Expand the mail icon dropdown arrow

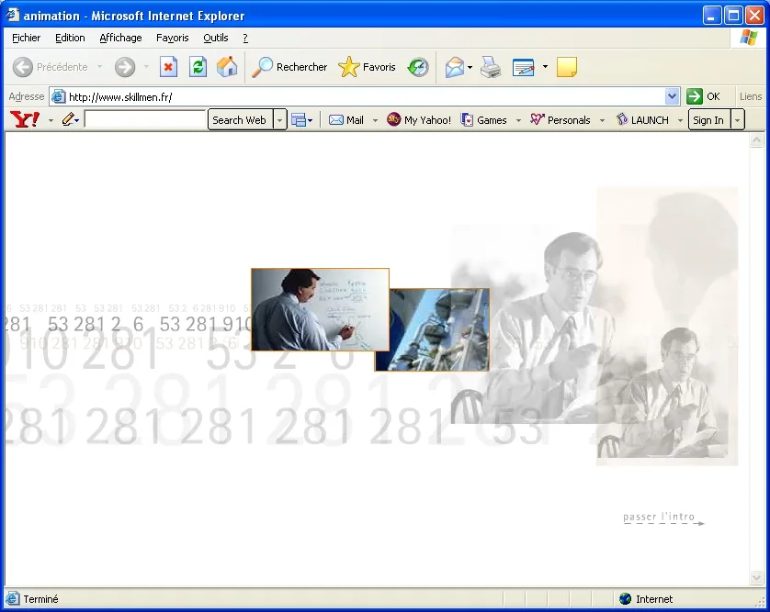[x=470, y=67]
